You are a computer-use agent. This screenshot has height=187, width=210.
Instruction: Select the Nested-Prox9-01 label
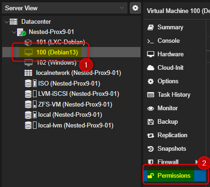(51, 32)
